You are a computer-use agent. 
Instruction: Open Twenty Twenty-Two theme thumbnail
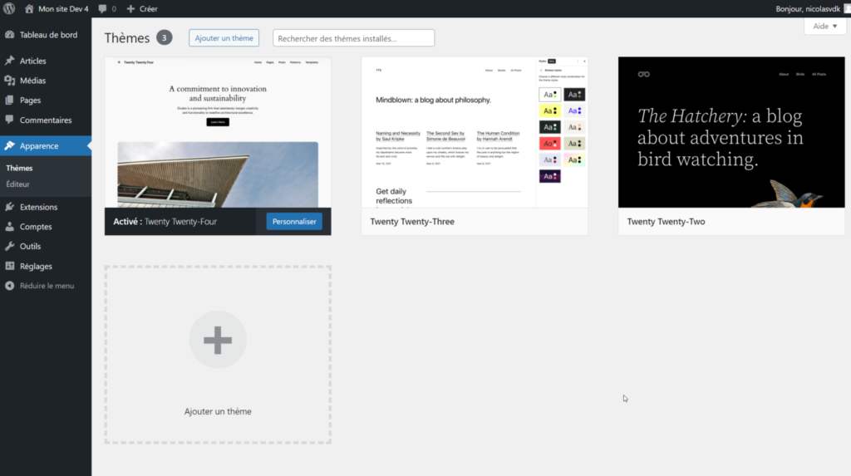click(731, 132)
